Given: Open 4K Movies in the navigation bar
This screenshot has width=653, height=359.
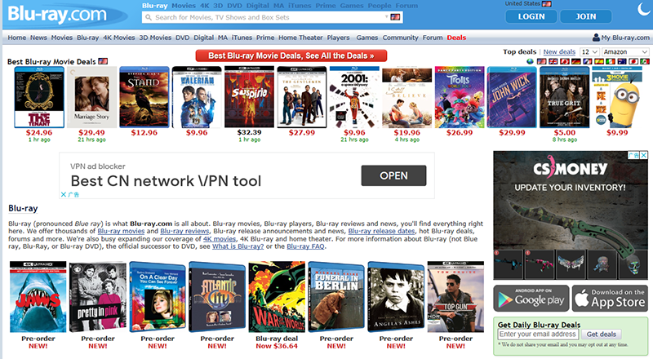Looking at the screenshot, I should pyautogui.click(x=118, y=38).
